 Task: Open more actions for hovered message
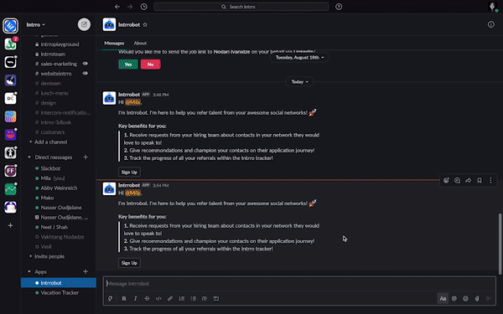[x=490, y=180]
